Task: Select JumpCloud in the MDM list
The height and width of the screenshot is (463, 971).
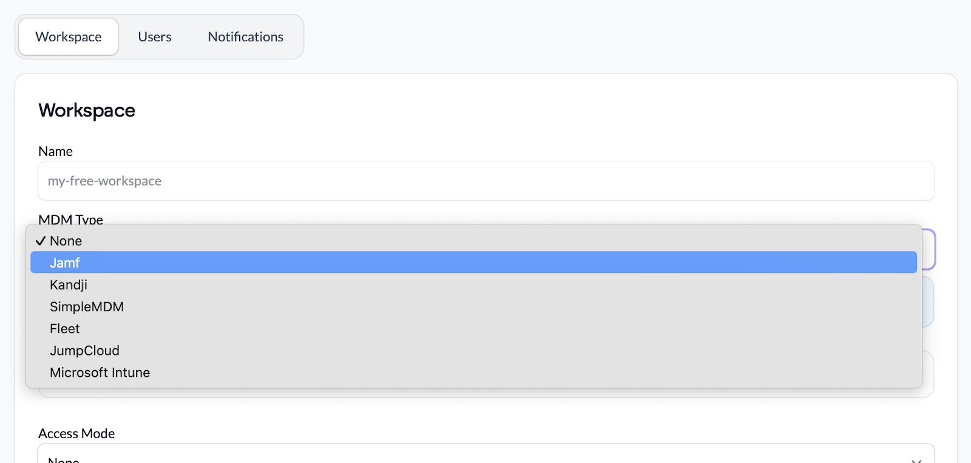Action: point(84,351)
